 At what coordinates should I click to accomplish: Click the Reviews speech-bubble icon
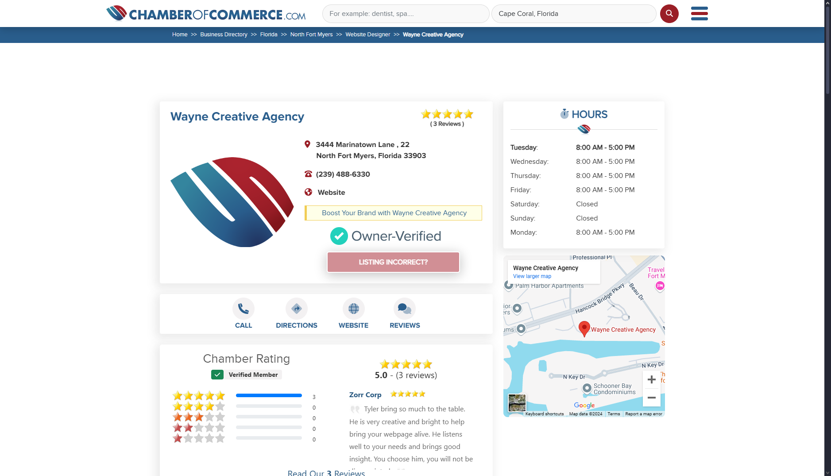coord(404,309)
